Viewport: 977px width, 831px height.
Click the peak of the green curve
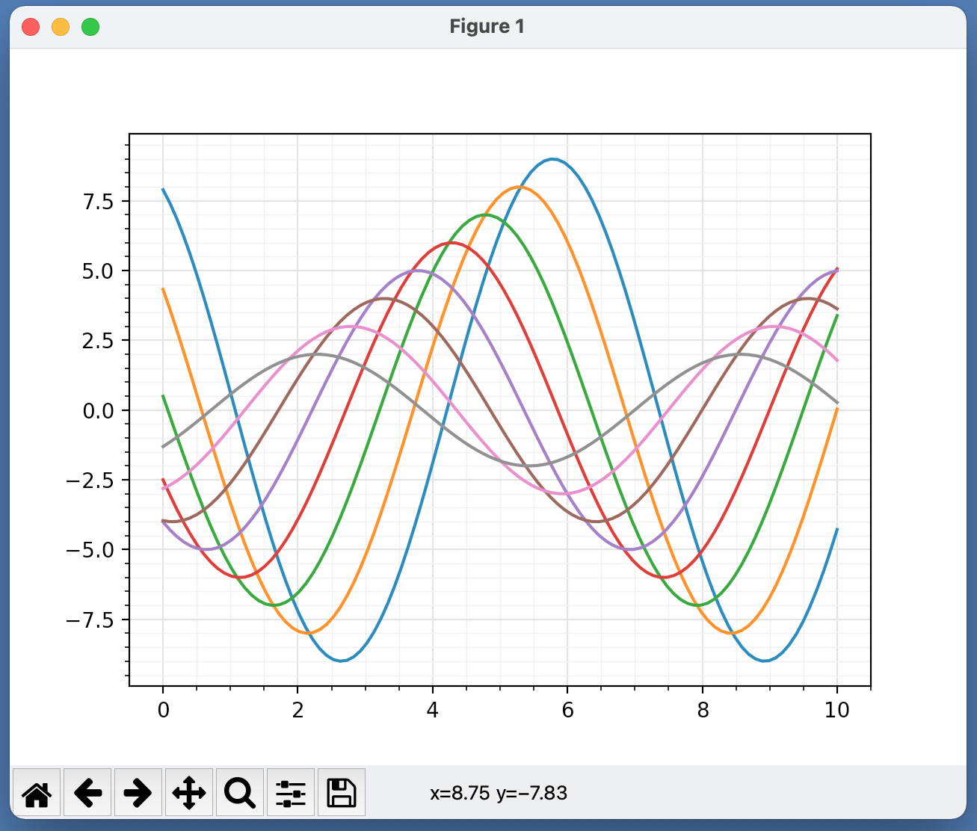pos(486,214)
